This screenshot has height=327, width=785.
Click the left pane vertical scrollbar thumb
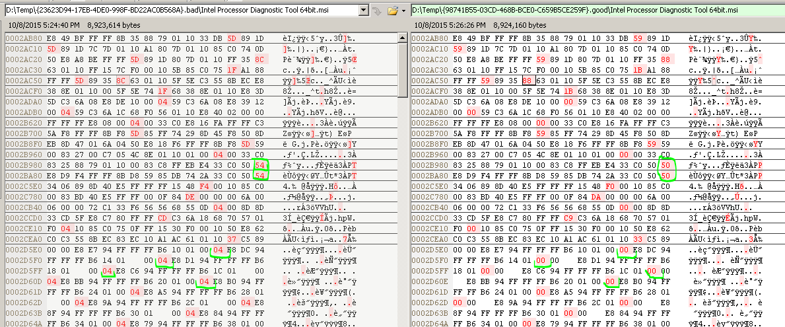click(x=403, y=69)
